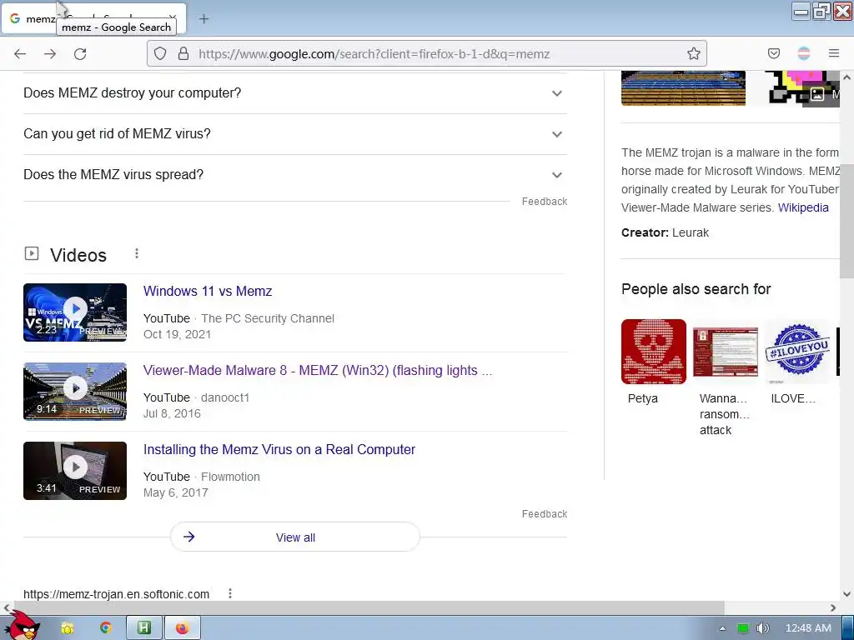
Task: Click the green network tray icon
Action: coord(743,628)
